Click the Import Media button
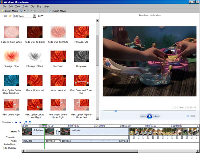 10,11
